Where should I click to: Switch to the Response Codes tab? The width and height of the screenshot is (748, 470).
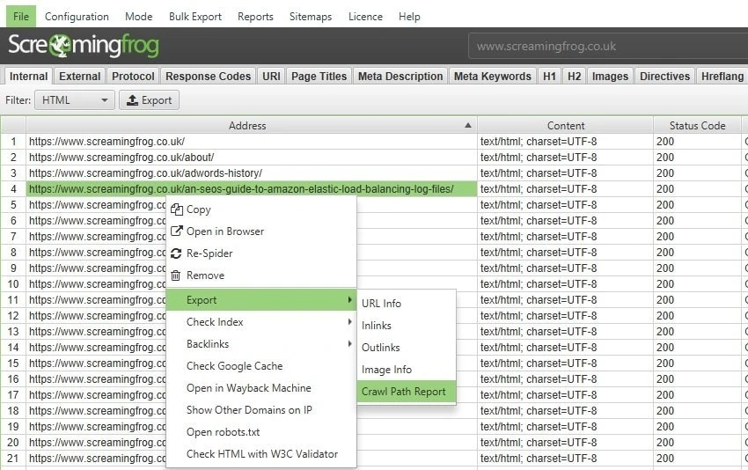[208, 77]
